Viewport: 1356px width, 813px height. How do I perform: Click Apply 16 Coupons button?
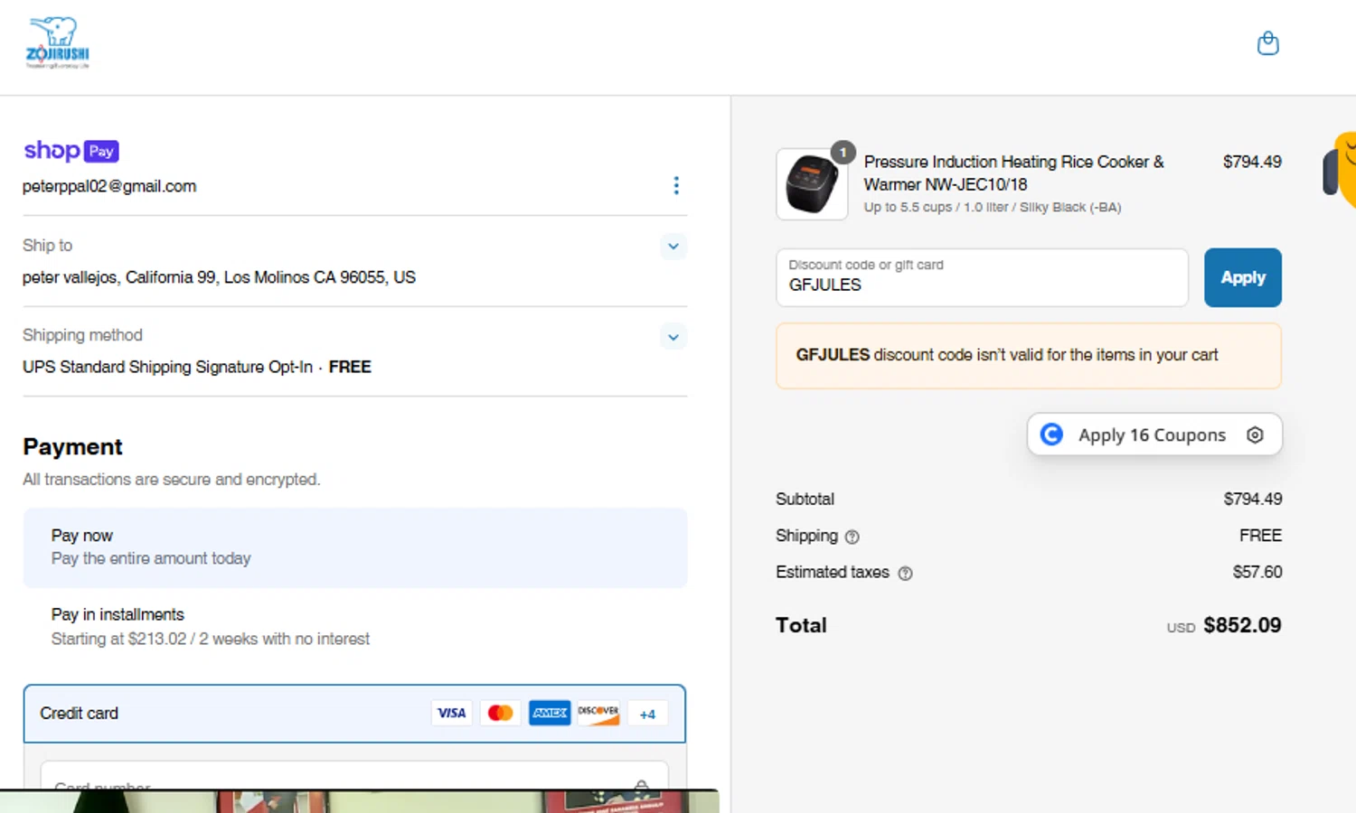[x=1154, y=435]
